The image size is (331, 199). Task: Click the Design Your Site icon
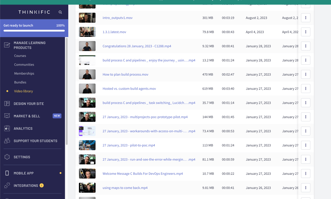click(x=7, y=103)
